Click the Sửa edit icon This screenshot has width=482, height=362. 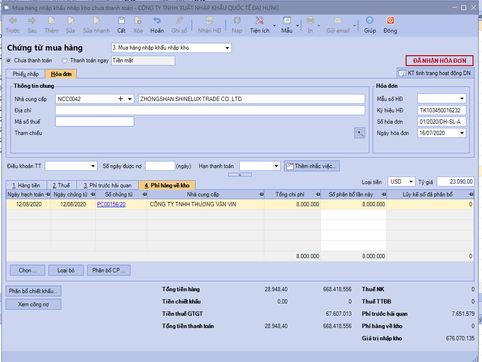[71, 21]
